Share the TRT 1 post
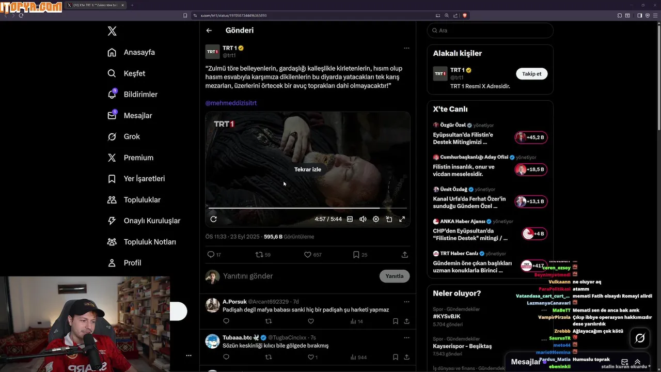This screenshot has height=372, width=661. [405, 255]
